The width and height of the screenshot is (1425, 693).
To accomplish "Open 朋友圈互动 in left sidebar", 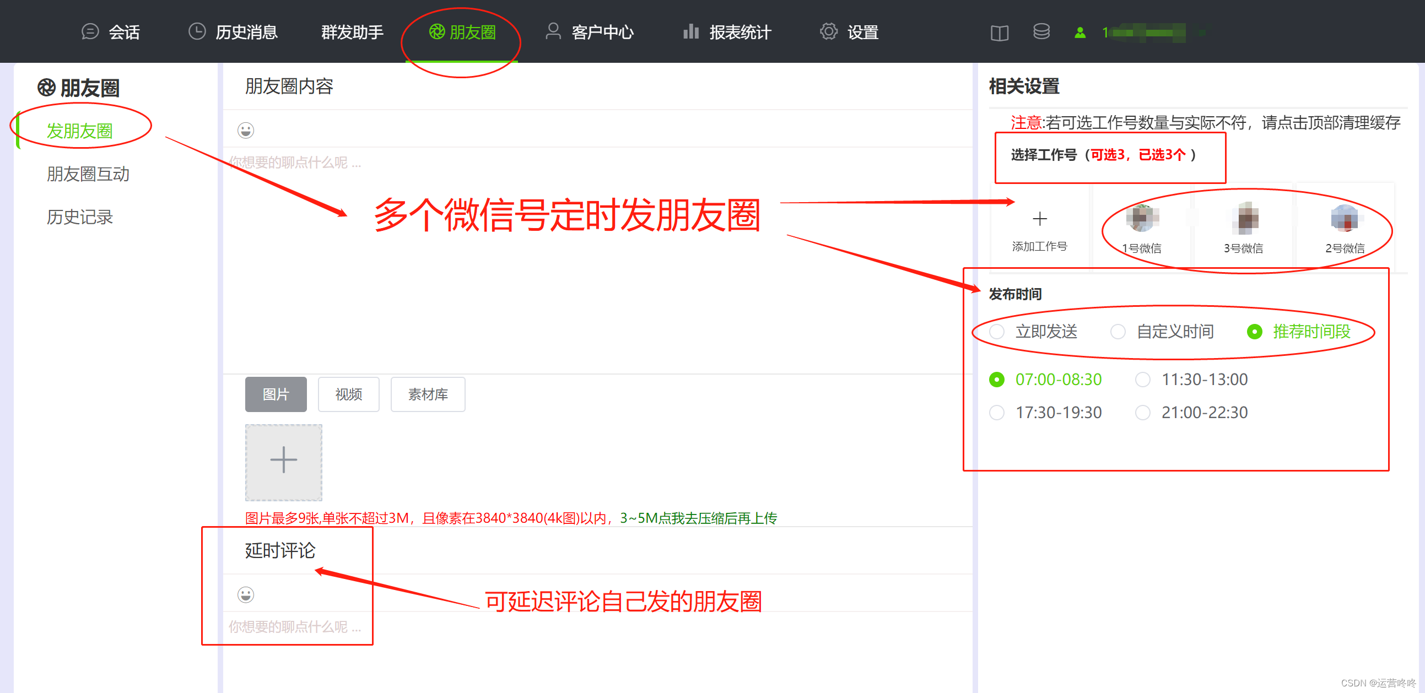I will pyautogui.click(x=88, y=174).
